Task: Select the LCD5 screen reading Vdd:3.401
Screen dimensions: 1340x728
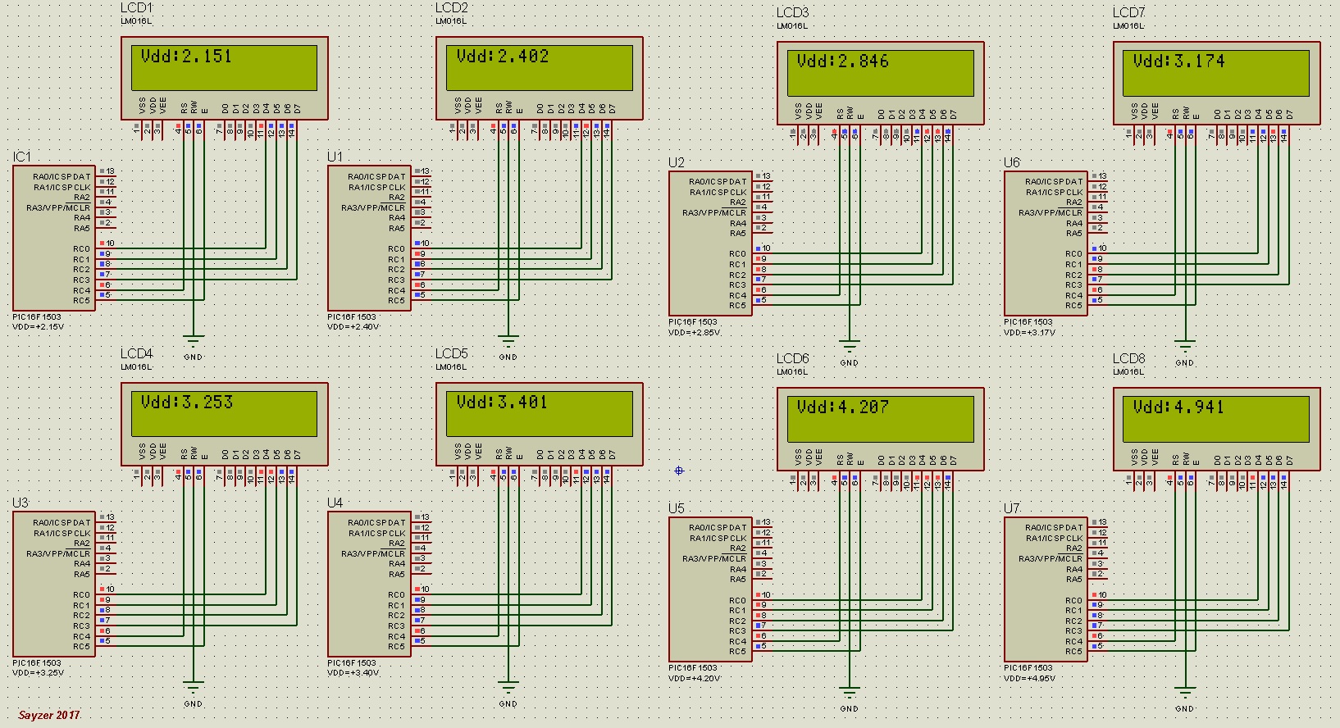Action: (539, 413)
